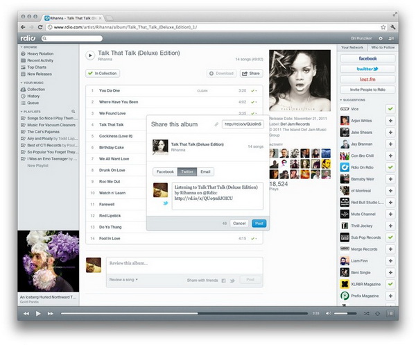Viewport: 416px width, 345px height.
Task: Create a New Playlist
Action: [37, 166]
